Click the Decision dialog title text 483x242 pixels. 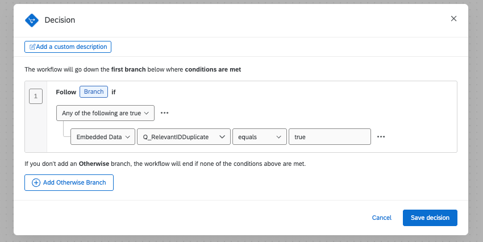click(60, 20)
